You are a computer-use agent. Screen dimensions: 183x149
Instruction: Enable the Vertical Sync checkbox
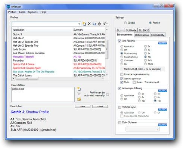(x=120, y=107)
